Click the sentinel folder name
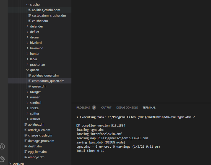Screen dimensions: 211x165 (35, 103)
